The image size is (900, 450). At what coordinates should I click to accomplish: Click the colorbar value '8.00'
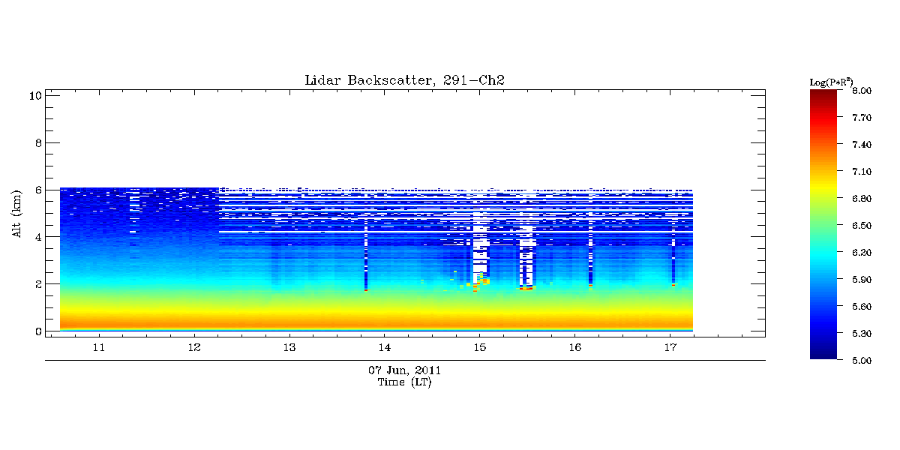862,91
